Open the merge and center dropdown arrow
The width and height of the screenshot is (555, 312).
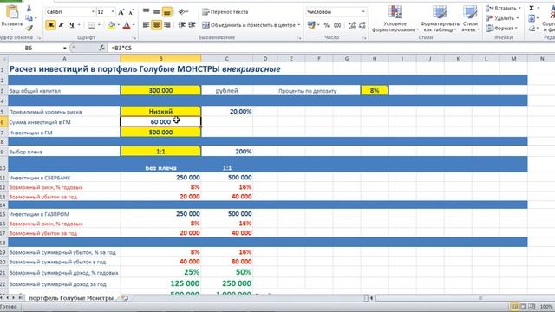click(299, 25)
